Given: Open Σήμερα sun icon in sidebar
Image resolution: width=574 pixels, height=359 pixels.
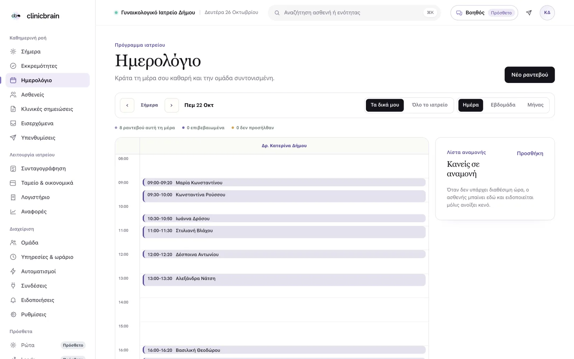Looking at the screenshot, I should pos(13,51).
